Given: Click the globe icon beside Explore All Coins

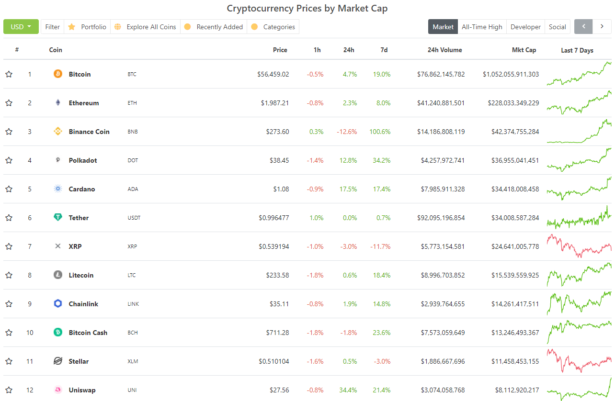Looking at the screenshot, I should [x=118, y=27].
